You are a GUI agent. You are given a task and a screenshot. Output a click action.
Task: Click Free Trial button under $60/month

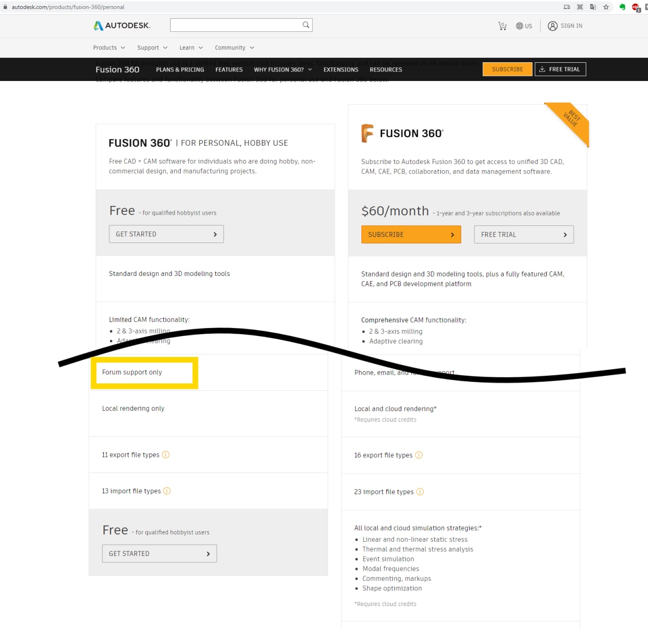coord(524,234)
